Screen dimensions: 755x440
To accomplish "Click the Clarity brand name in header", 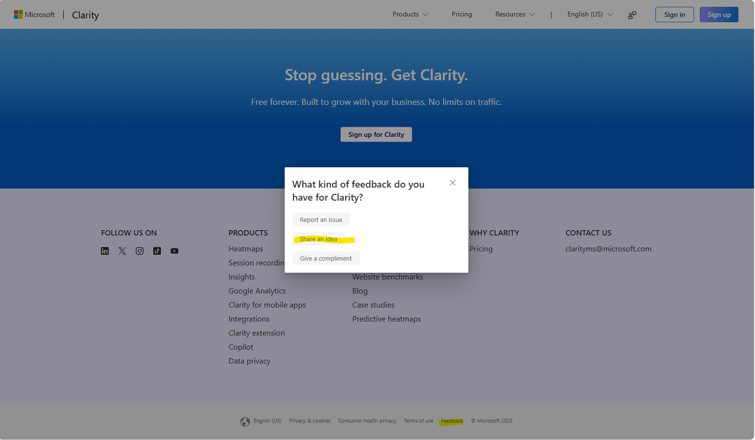I will click(x=86, y=15).
